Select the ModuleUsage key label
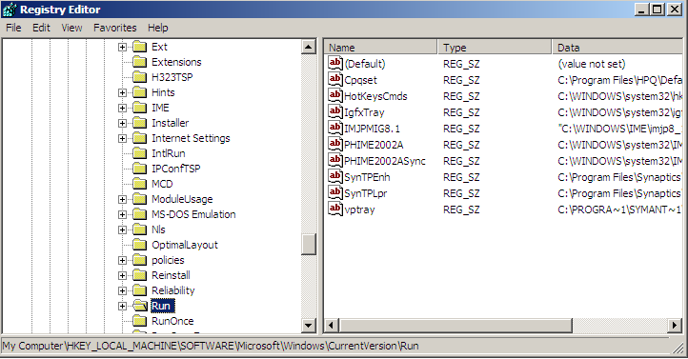 (x=182, y=199)
